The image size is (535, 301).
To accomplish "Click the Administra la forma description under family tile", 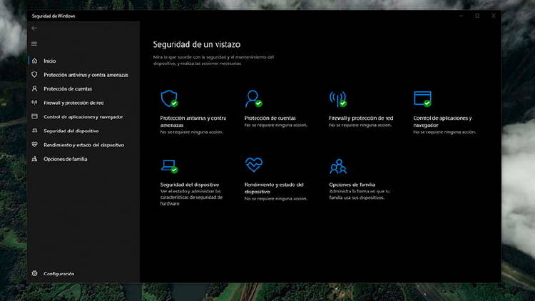I will point(360,195).
